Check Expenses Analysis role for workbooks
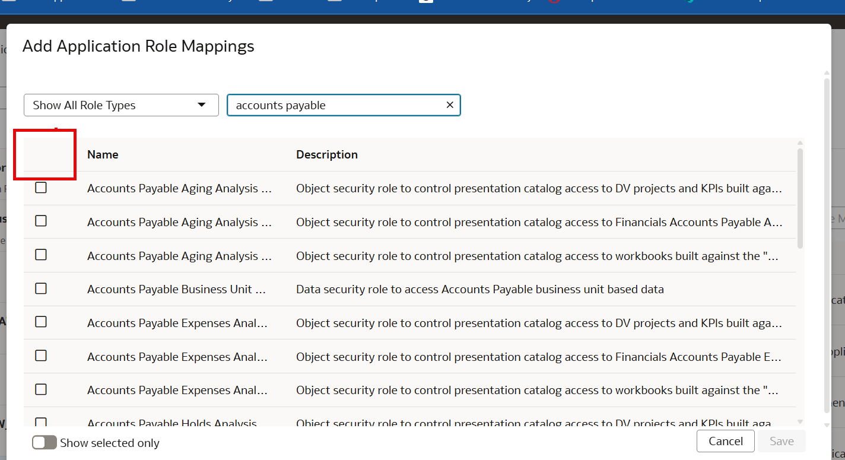The height and width of the screenshot is (460, 845). (x=41, y=389)
